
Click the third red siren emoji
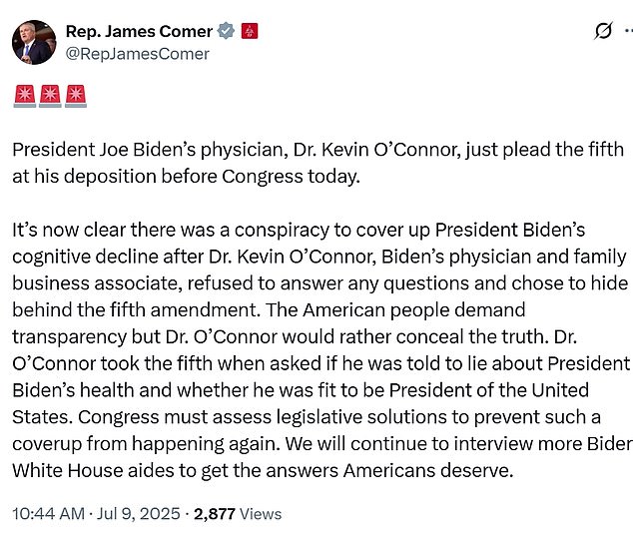pyautogui.click(x=76, y=96)
